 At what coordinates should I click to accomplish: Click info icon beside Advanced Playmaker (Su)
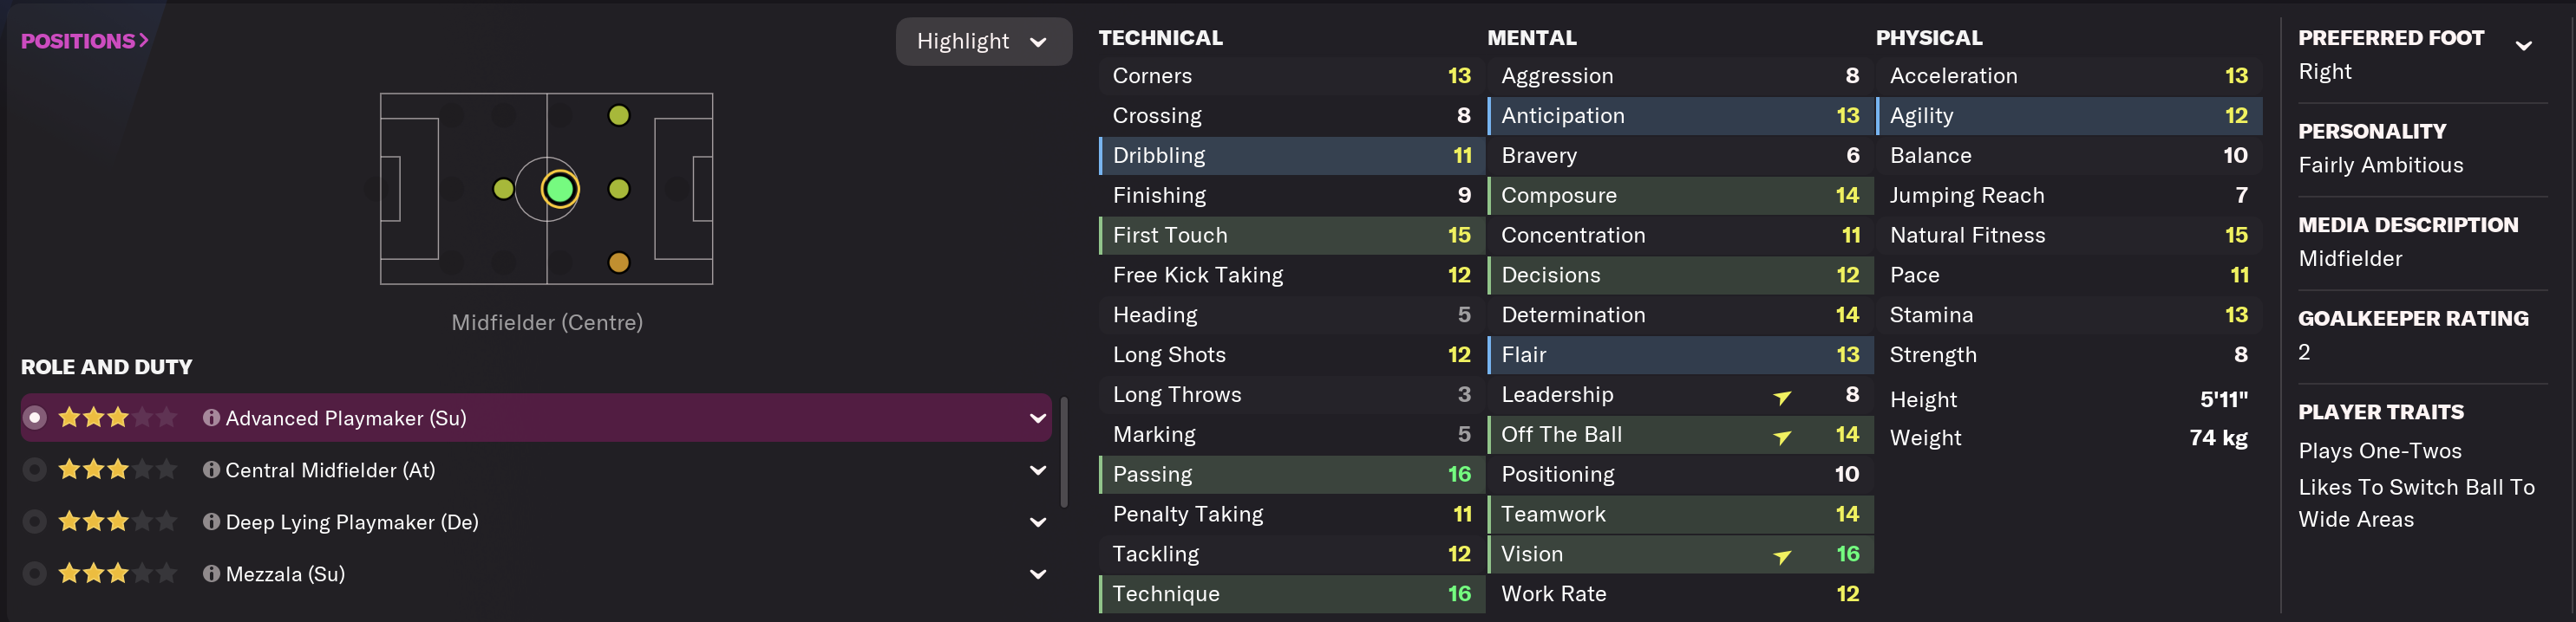(x=211, y=418)
